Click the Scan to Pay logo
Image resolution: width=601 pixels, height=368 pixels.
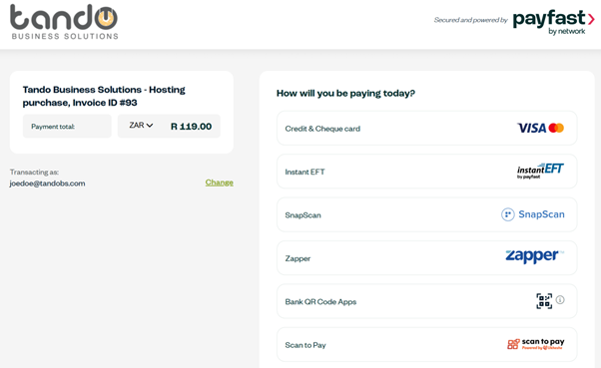pyautogui.click(x=536, y=344)
